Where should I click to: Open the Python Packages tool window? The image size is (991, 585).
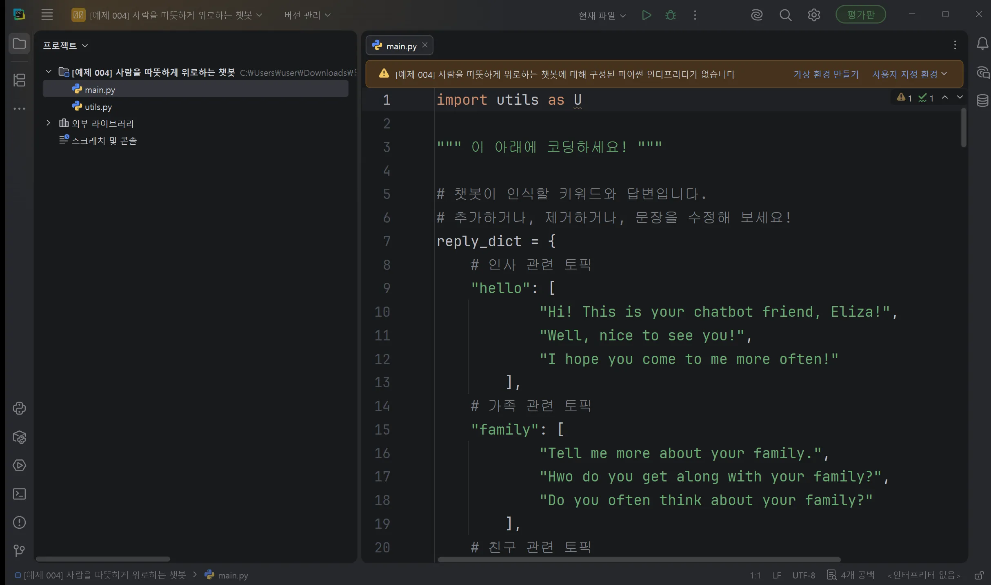tap(19, 437)
